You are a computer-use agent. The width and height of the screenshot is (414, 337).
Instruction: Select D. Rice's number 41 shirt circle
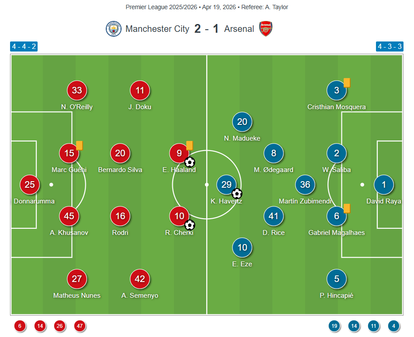[274, 216]
